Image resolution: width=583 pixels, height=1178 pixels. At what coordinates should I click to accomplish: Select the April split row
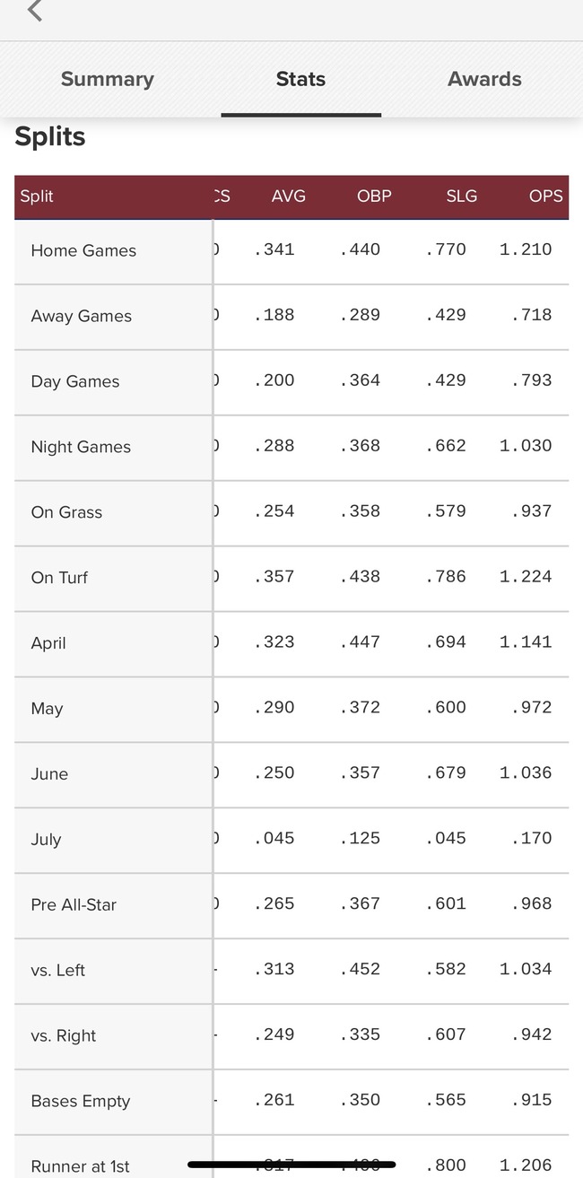[x=291, y=644]
